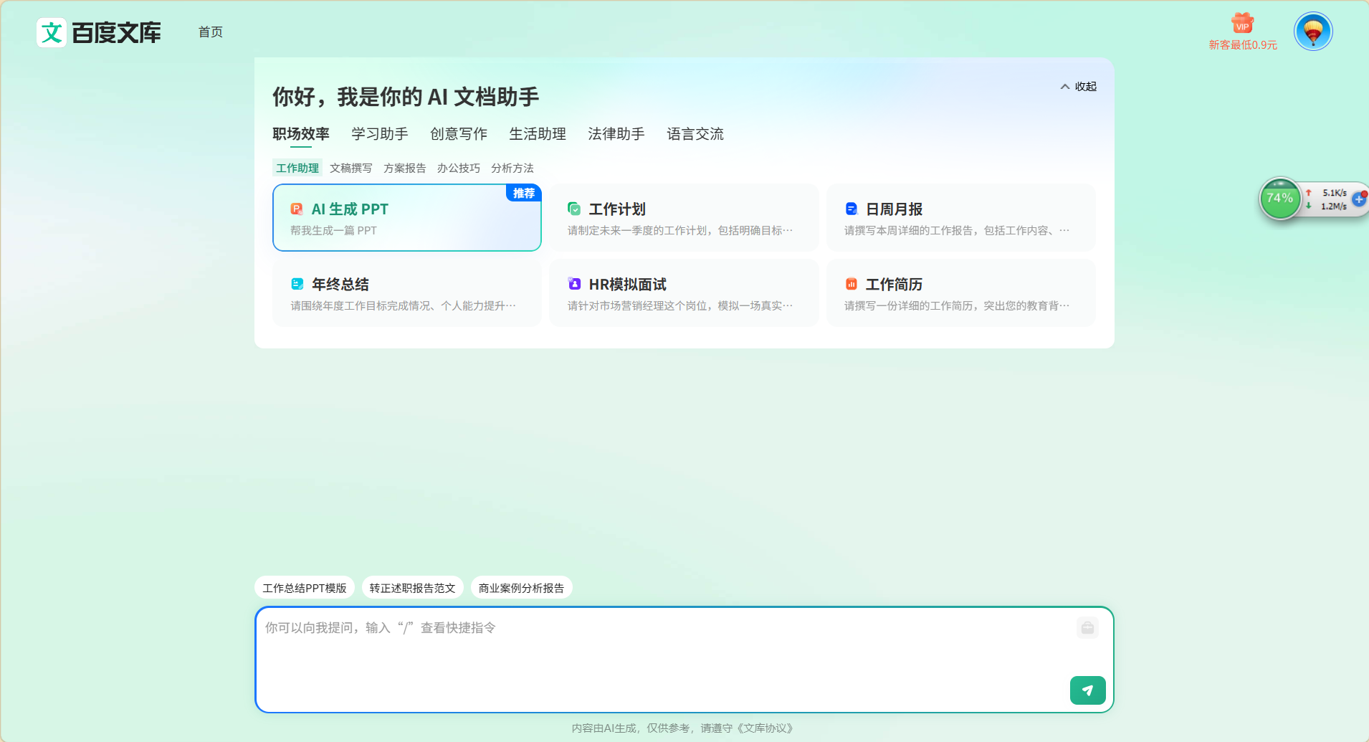Select the 分析方法 sub-category
Screen dimensions: 1369x742
coord(512,168)
